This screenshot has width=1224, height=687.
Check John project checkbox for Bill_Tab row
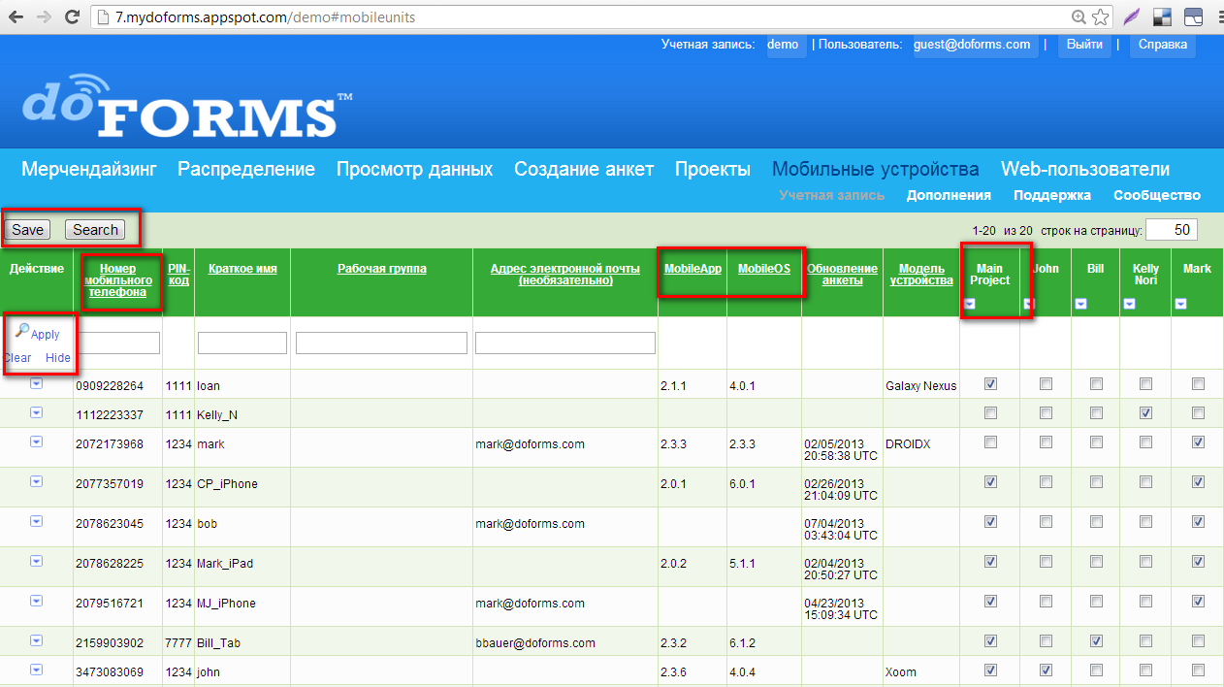(1046, 641)
